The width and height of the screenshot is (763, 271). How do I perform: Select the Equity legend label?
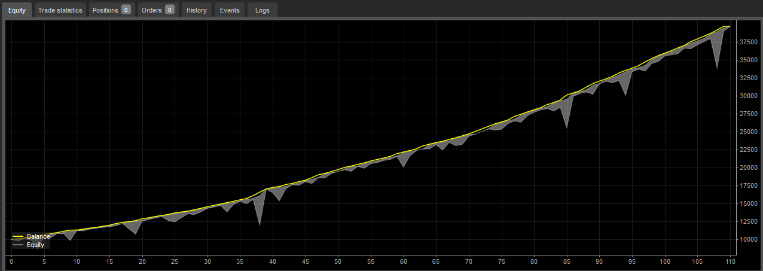coord(35,245)
